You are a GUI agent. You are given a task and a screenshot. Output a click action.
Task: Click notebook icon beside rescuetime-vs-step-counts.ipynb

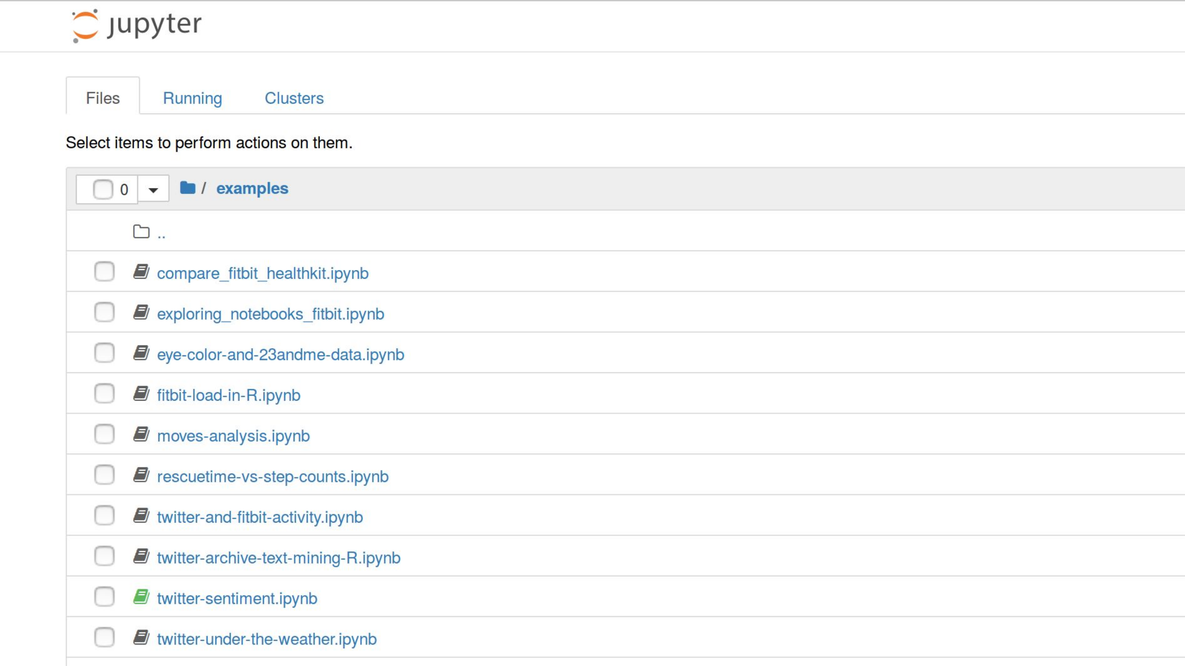point(141,475)
